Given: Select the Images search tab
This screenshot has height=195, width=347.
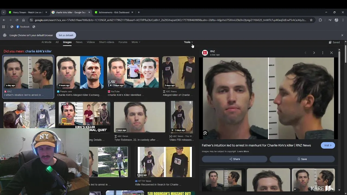Looking at the screenshot, I should pos(67,42).
